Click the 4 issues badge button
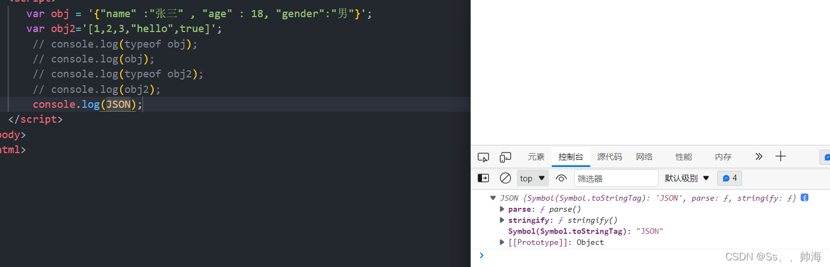Image resolution: width=830 pixels, height=267 pixels. [x=729, y=178]
